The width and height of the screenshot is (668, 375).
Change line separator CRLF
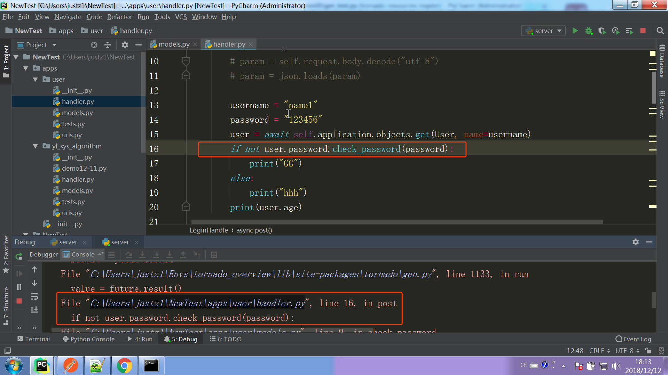(599, 351)
